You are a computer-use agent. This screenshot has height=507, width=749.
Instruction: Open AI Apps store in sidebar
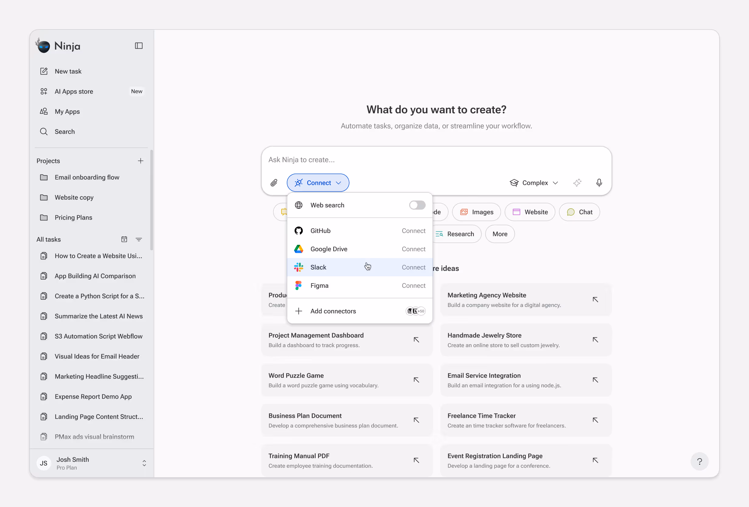[x=74, y=92]
